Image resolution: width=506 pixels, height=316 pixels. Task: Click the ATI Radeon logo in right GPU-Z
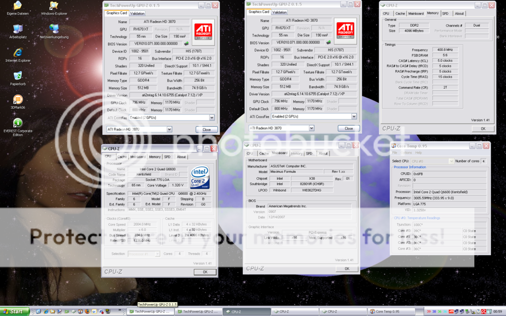coord(345,31)
